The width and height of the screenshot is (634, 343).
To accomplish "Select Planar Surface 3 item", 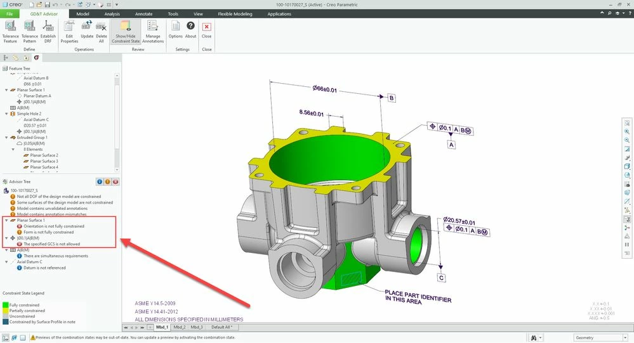I will (x=44, y=161).
